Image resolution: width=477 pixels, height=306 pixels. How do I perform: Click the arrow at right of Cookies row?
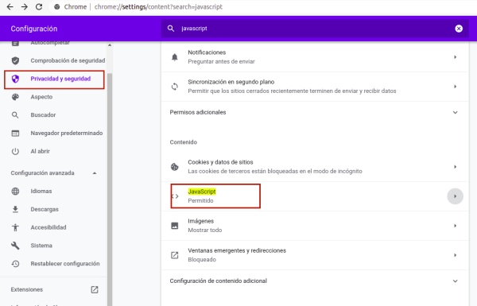pyautogui.click(x=455, y=167)
